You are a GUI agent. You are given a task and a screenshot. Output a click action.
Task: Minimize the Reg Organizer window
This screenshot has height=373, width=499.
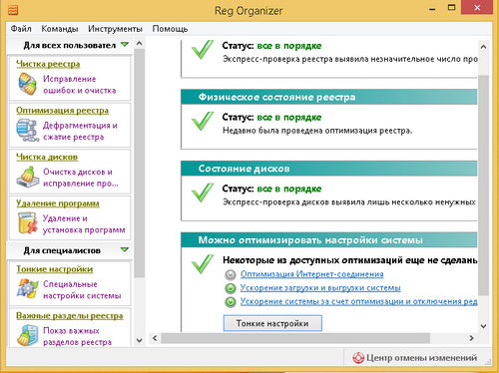coord(432,9)
